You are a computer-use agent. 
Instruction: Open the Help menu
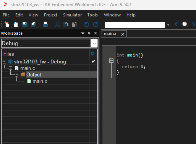click(x=131, y=15)
